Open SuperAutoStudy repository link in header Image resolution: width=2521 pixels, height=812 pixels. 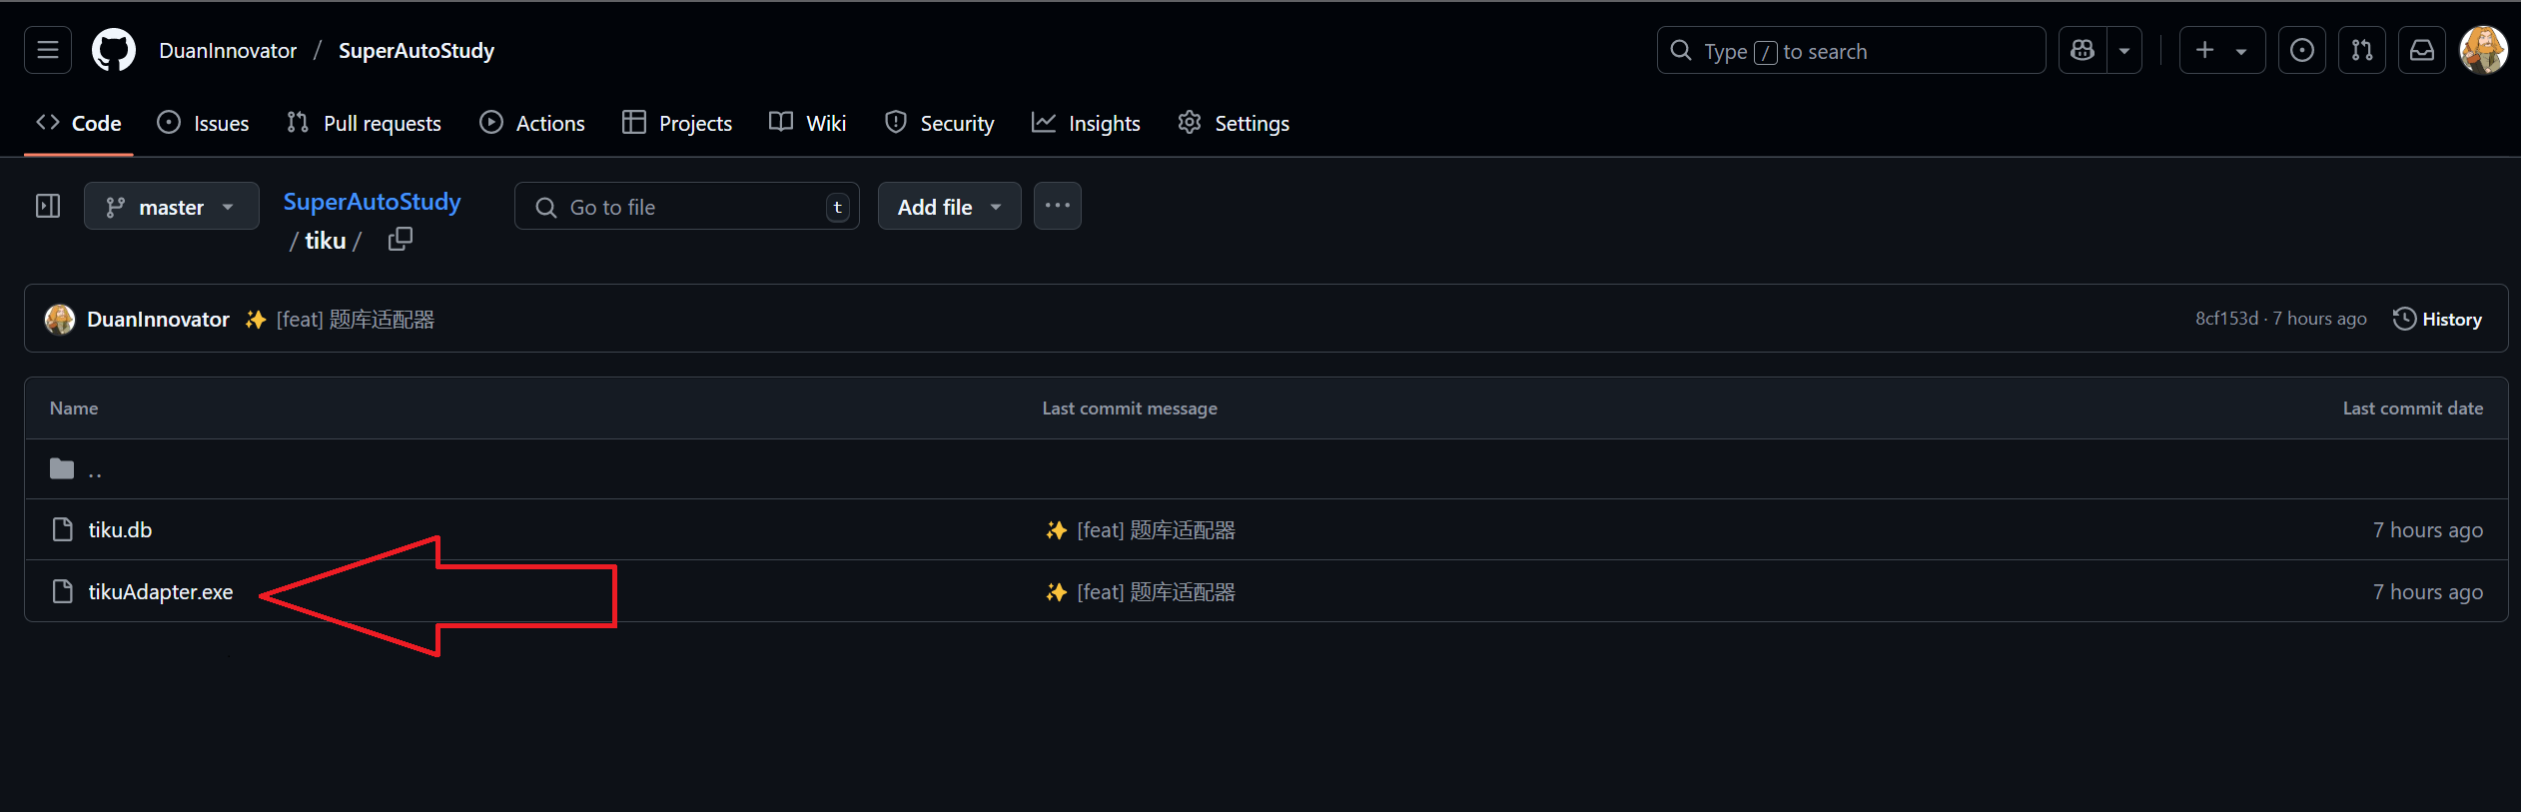[417, 51]
